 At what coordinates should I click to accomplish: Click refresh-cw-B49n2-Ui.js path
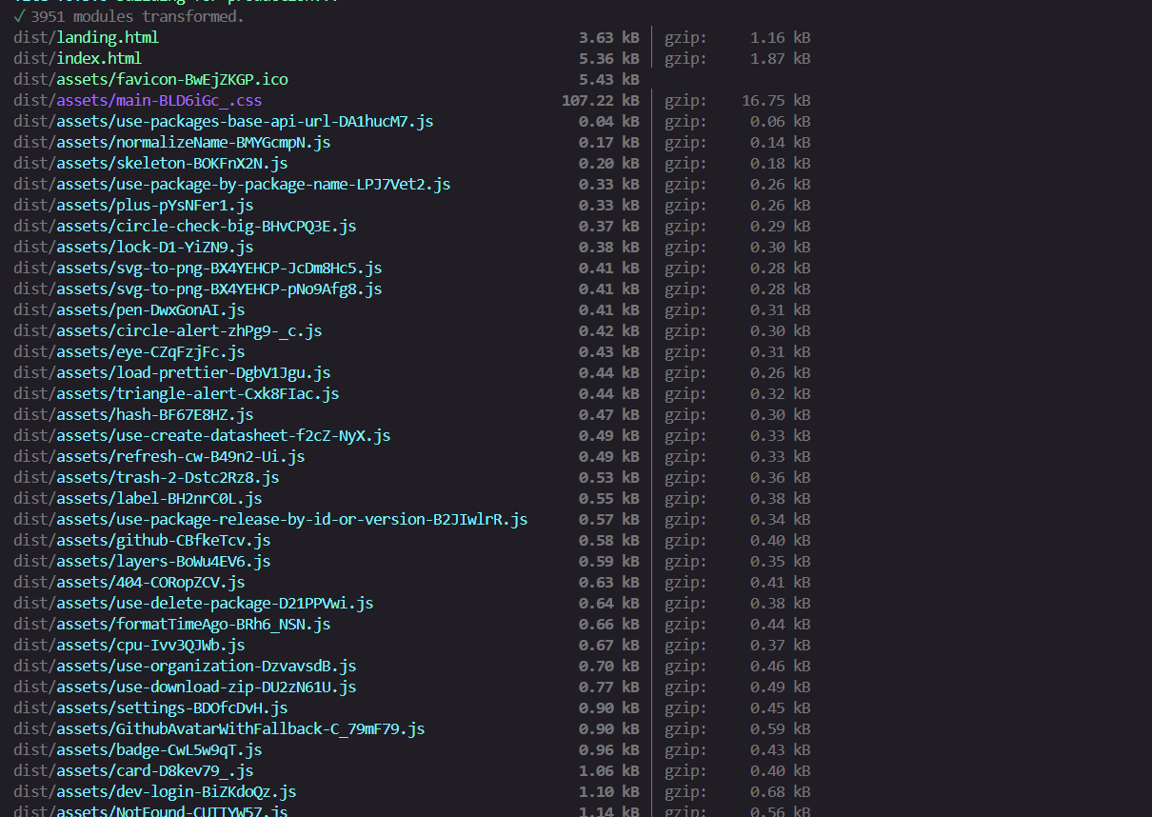tap(159, 456)
